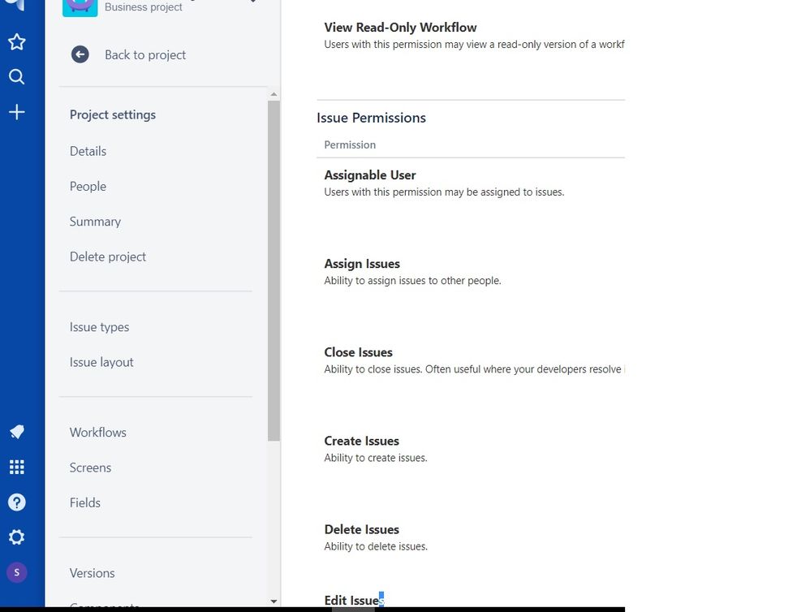Click the project avatar icon

point(80,8)
